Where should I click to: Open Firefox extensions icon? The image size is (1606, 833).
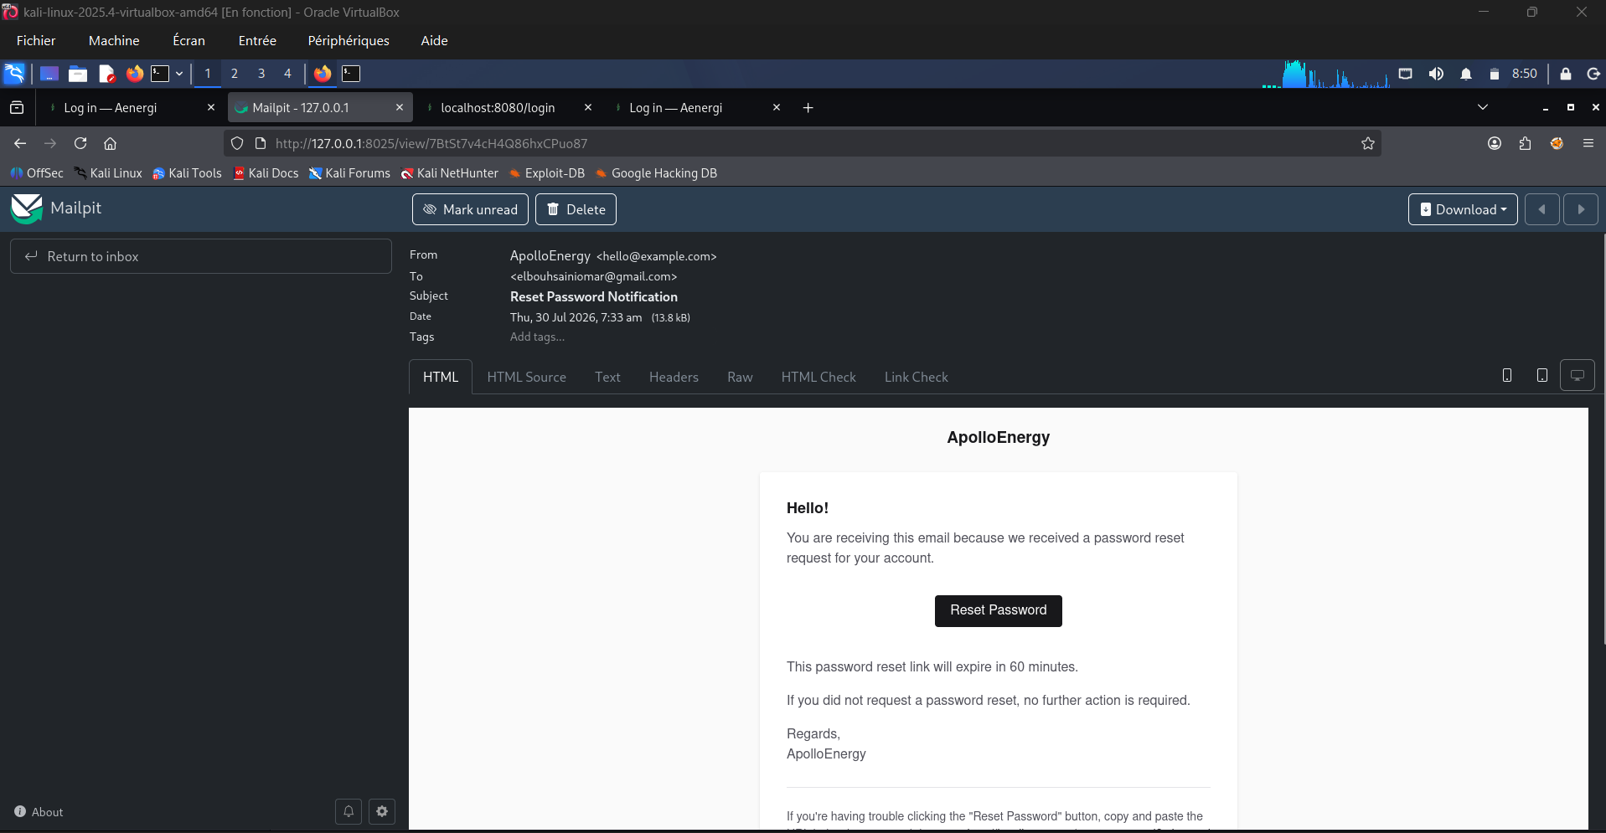click(x=1526, y=143)
